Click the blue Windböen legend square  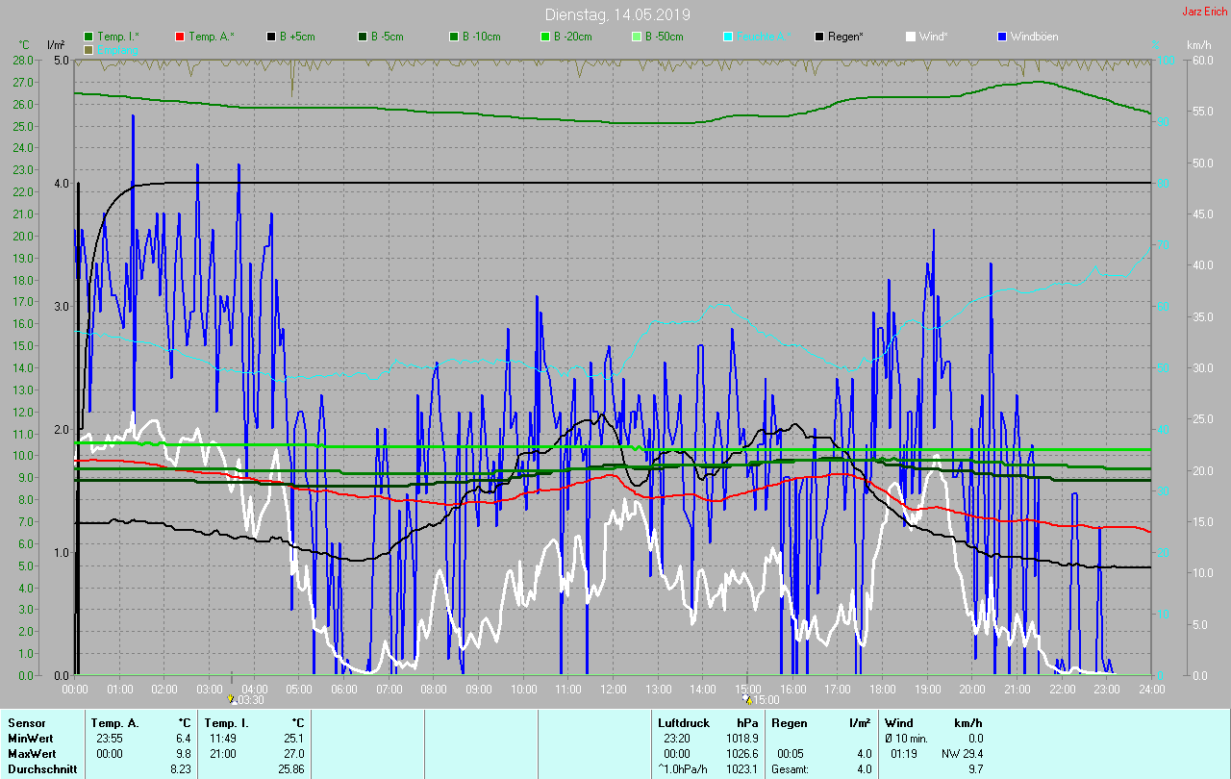tap(1002, 37)
